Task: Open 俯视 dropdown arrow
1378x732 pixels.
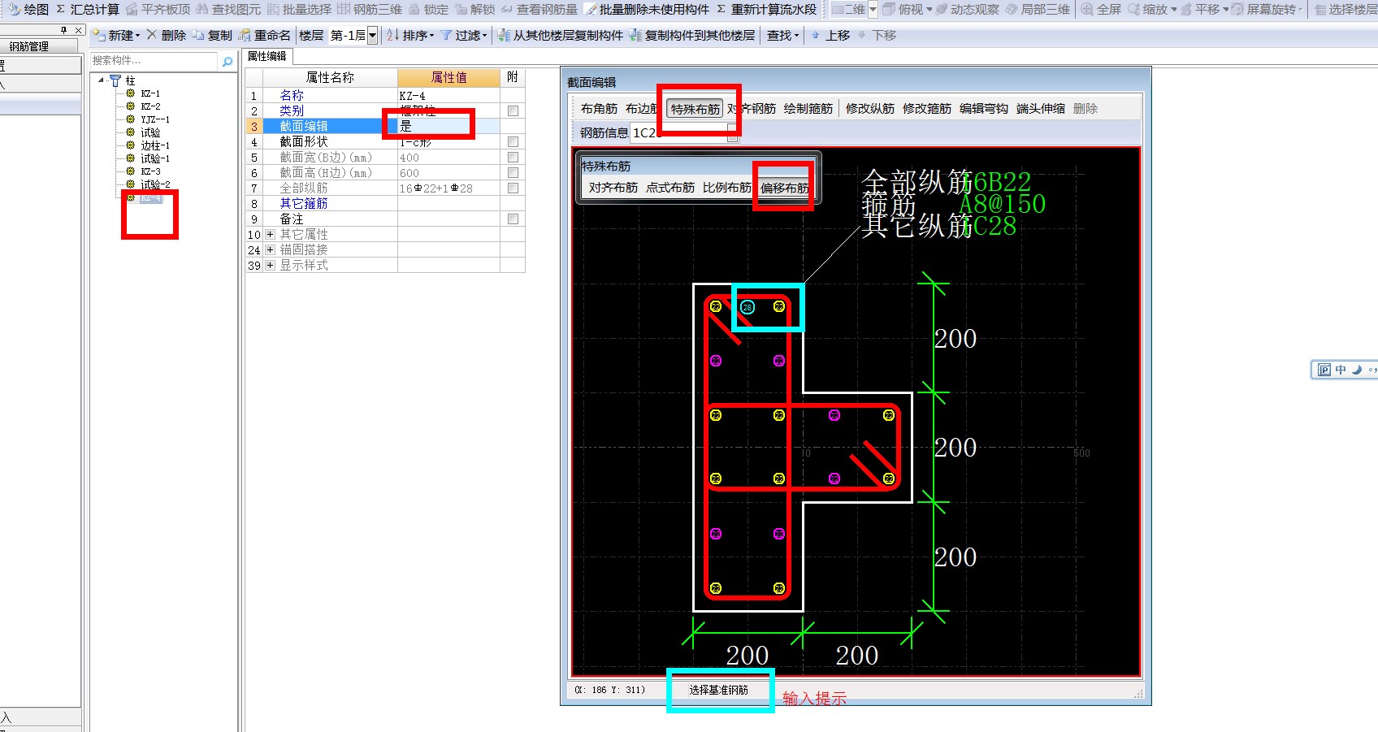Action: [929, 10]
